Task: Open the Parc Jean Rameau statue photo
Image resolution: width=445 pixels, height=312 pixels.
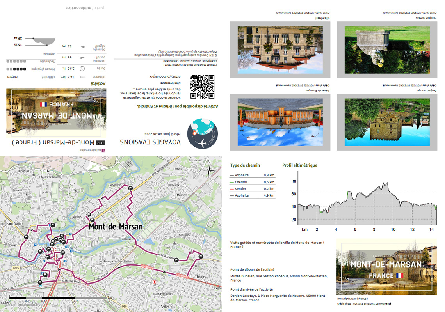Action: click(x=387, y=50)
